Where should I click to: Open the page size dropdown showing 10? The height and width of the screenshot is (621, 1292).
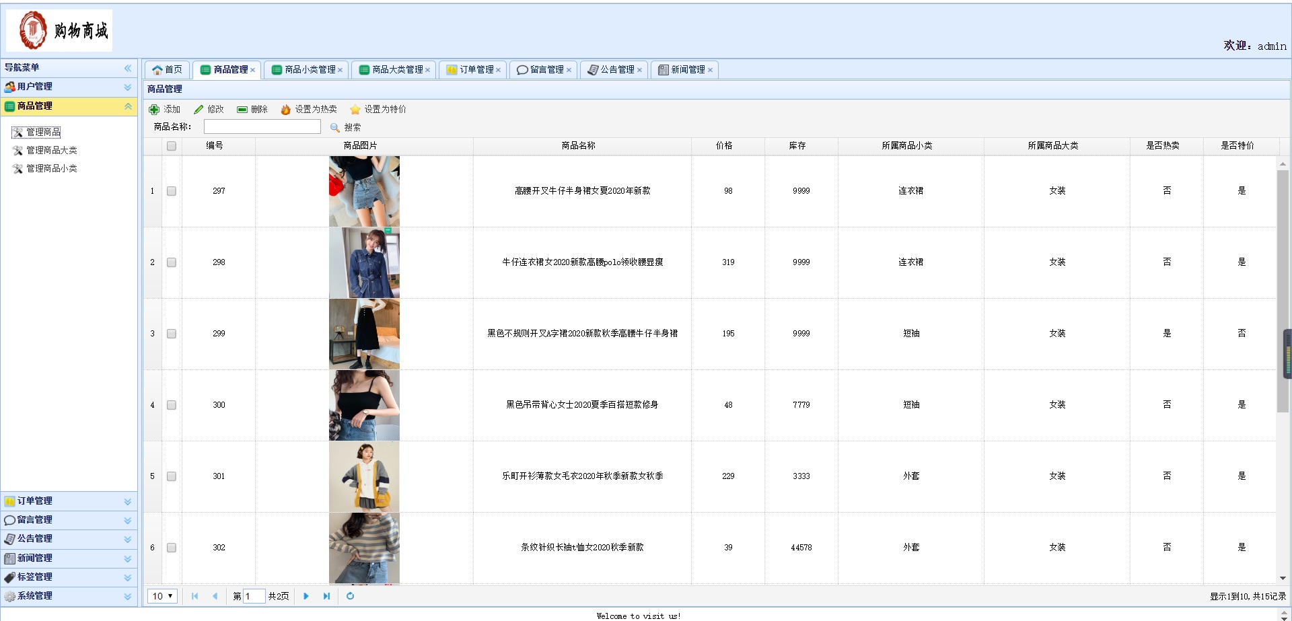(x=161, y=596)
